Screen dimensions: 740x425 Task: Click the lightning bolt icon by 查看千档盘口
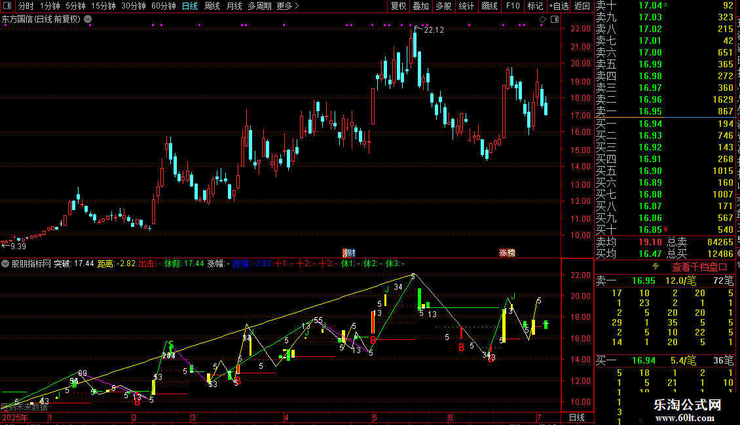click(656, 267)
